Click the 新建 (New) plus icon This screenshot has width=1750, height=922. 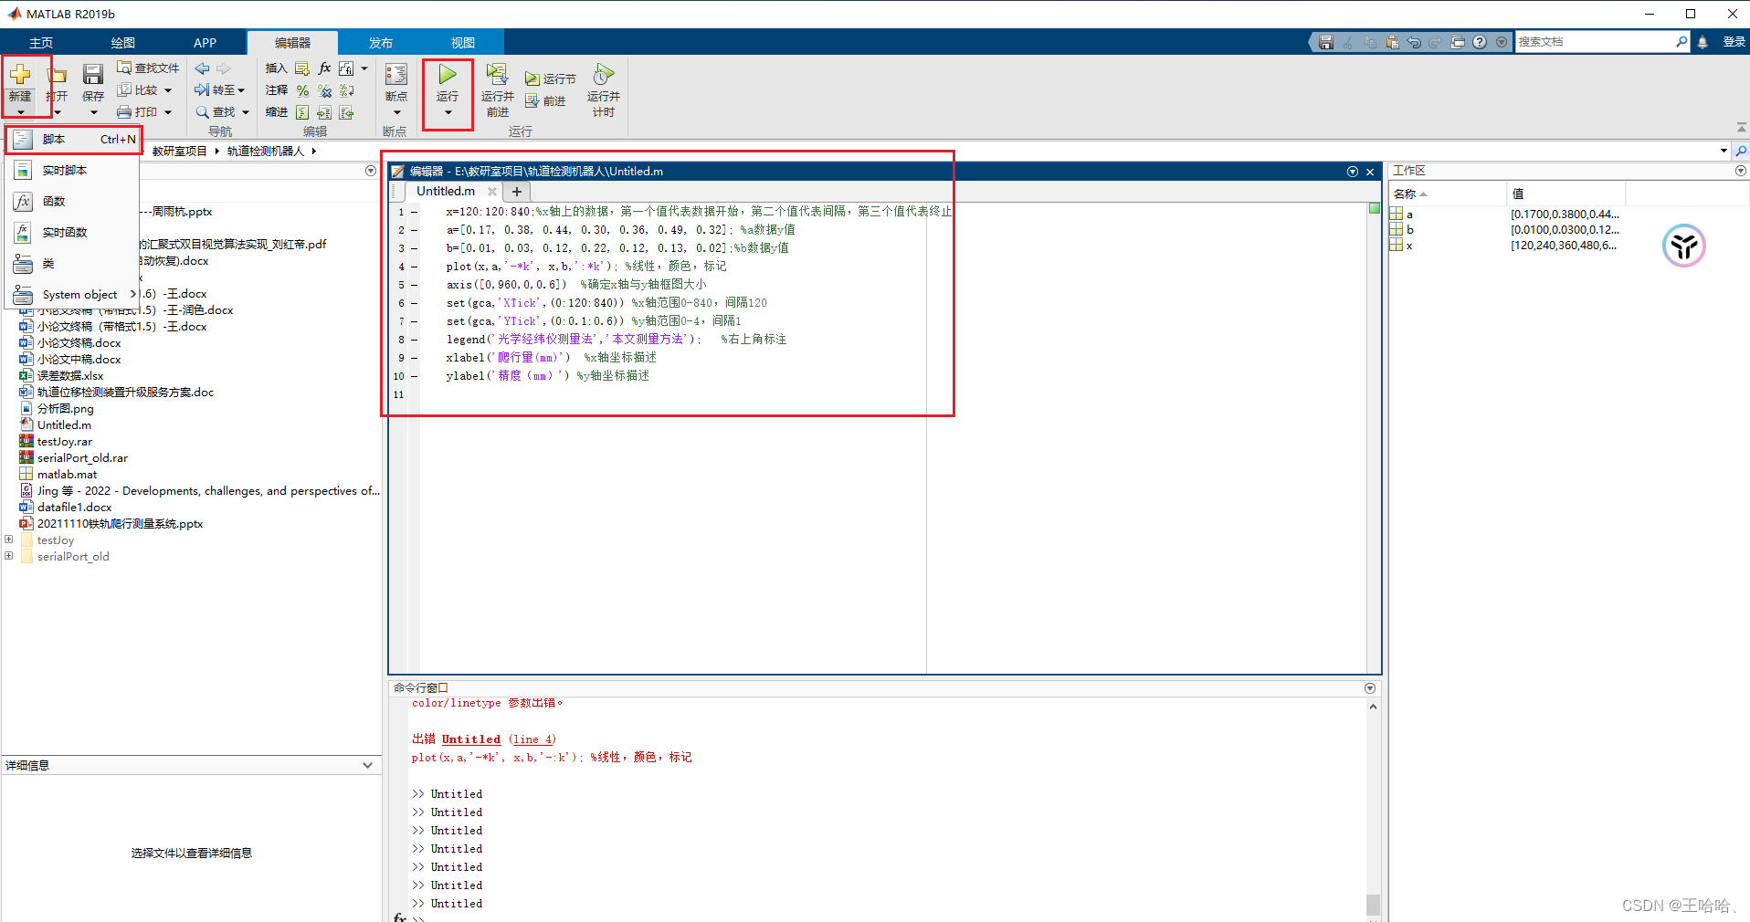pos(20,74)
